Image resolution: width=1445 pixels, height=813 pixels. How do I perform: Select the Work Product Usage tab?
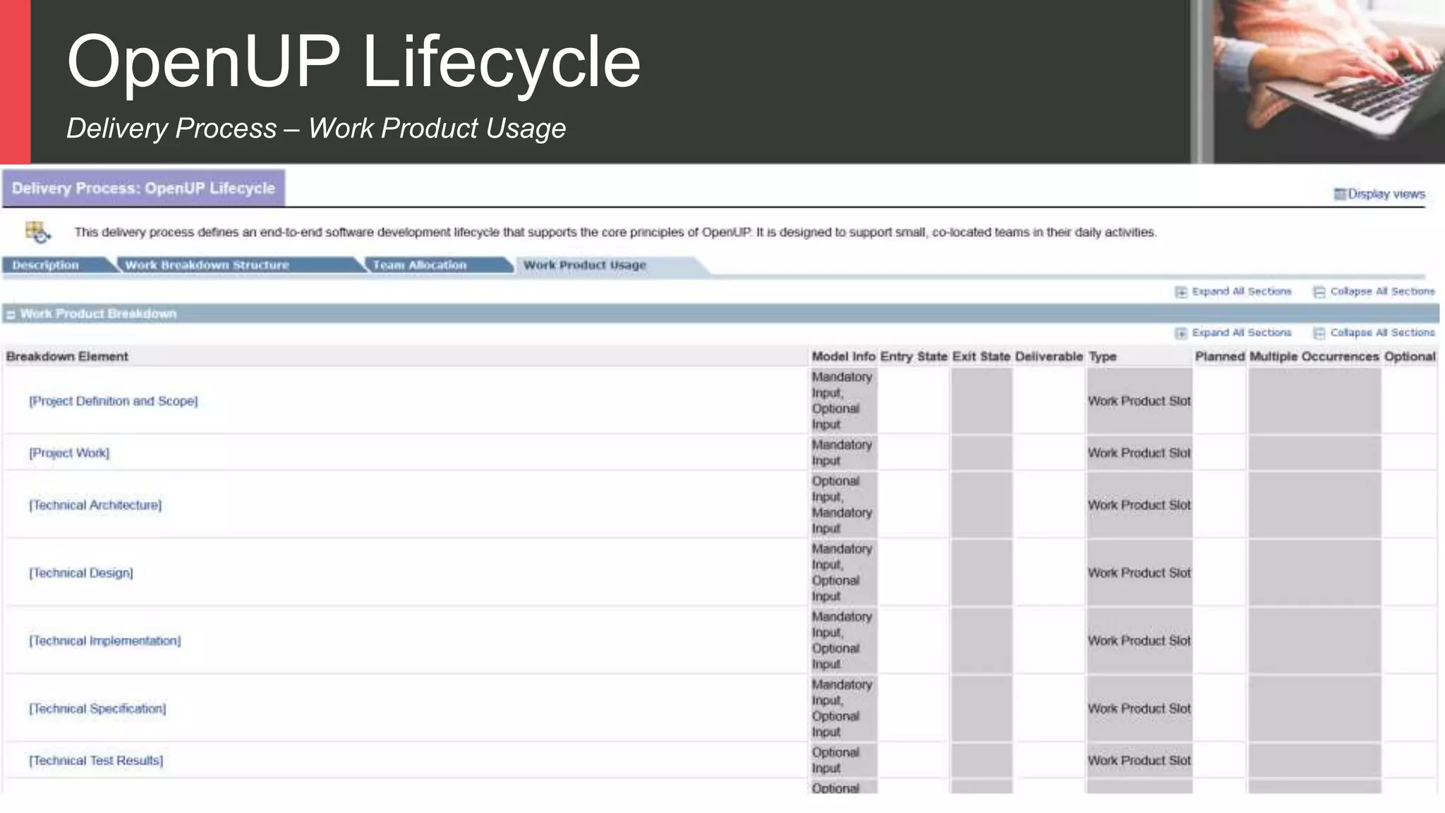click(x=584, y=265)
